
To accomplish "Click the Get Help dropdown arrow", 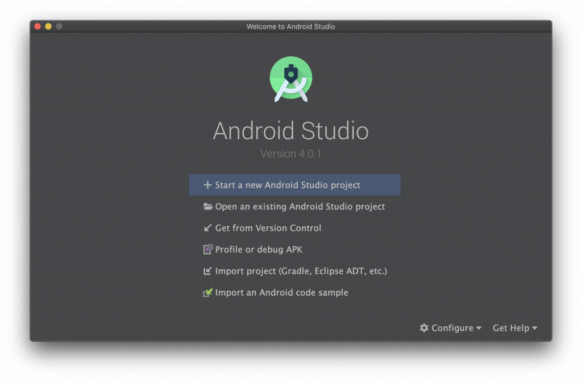I will [534, 328].
